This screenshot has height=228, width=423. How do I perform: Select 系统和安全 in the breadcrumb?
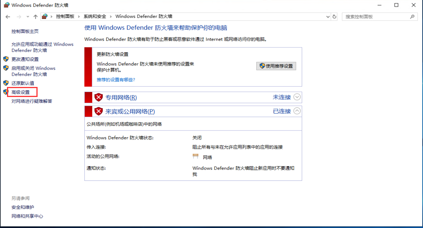95,16
